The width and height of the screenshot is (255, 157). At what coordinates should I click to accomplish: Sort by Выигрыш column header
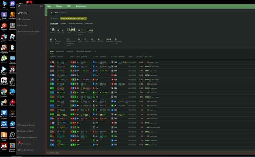[x=139, y=56]
